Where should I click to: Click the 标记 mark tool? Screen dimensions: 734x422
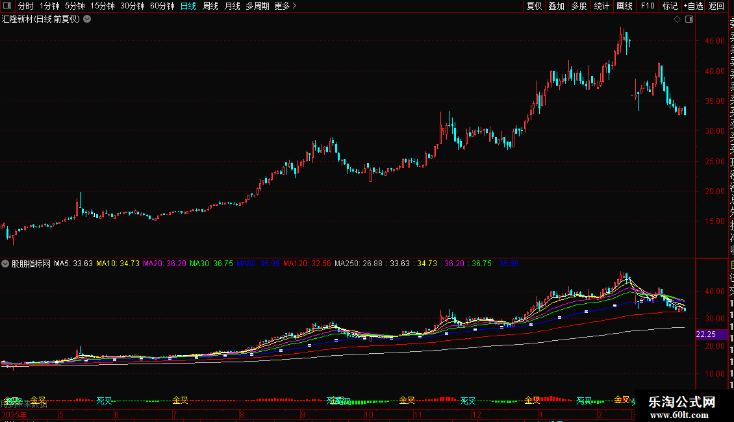[670, 6]
